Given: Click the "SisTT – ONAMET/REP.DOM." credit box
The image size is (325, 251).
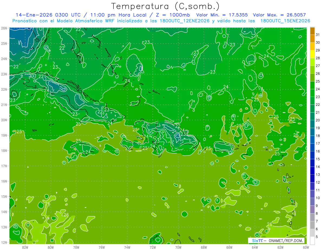Looking at the screenshot, I should [276, 240].
